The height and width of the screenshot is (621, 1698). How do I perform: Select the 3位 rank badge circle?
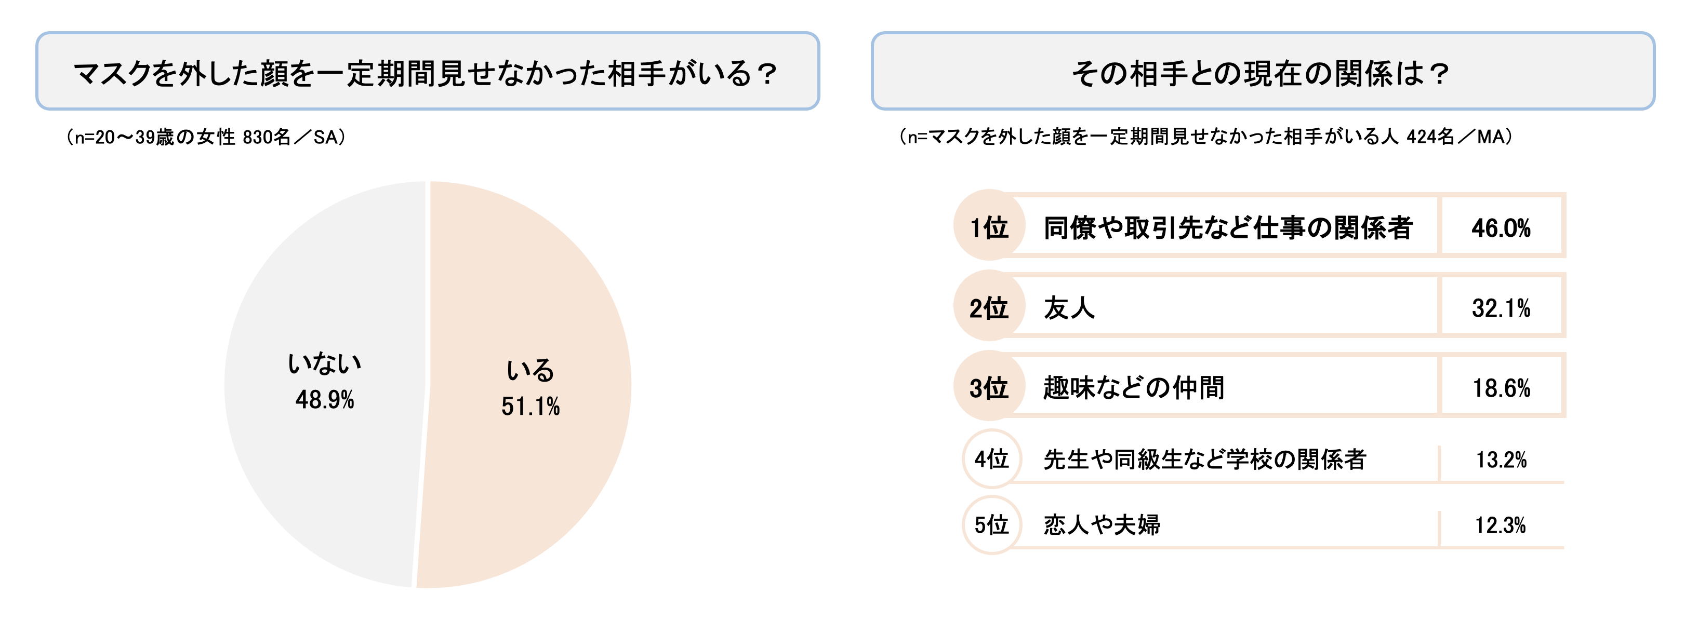click(x=989, y=386)
